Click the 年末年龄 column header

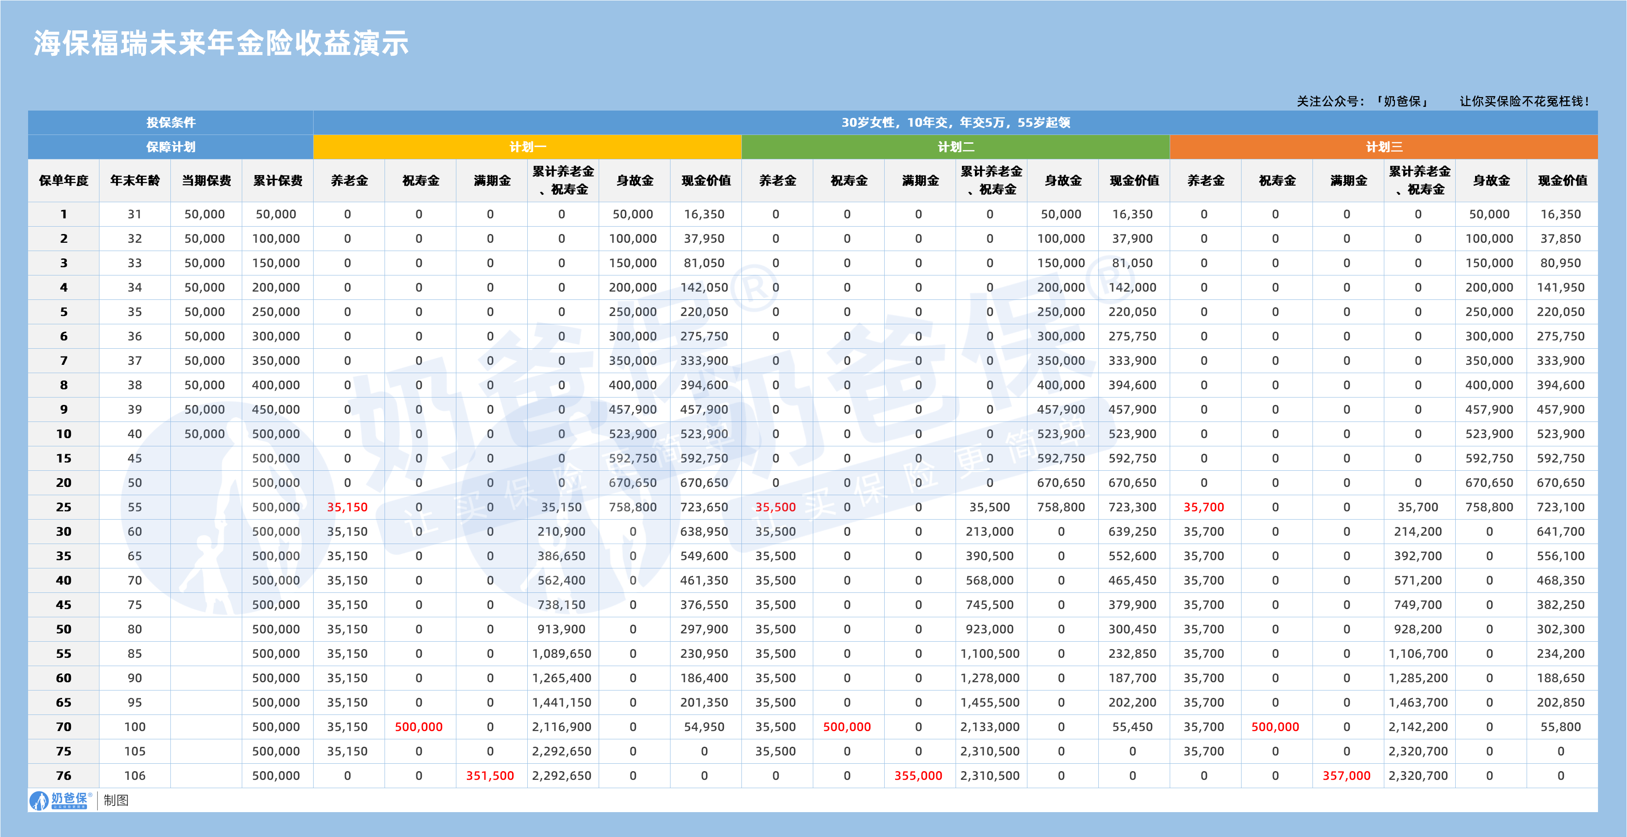(135, 181)
